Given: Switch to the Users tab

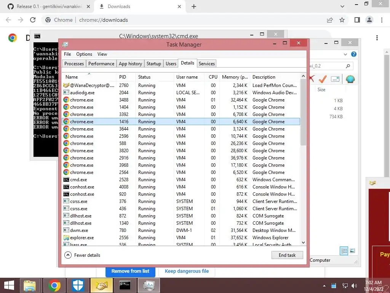Looking at the screenshot, I should coord(171,64).
